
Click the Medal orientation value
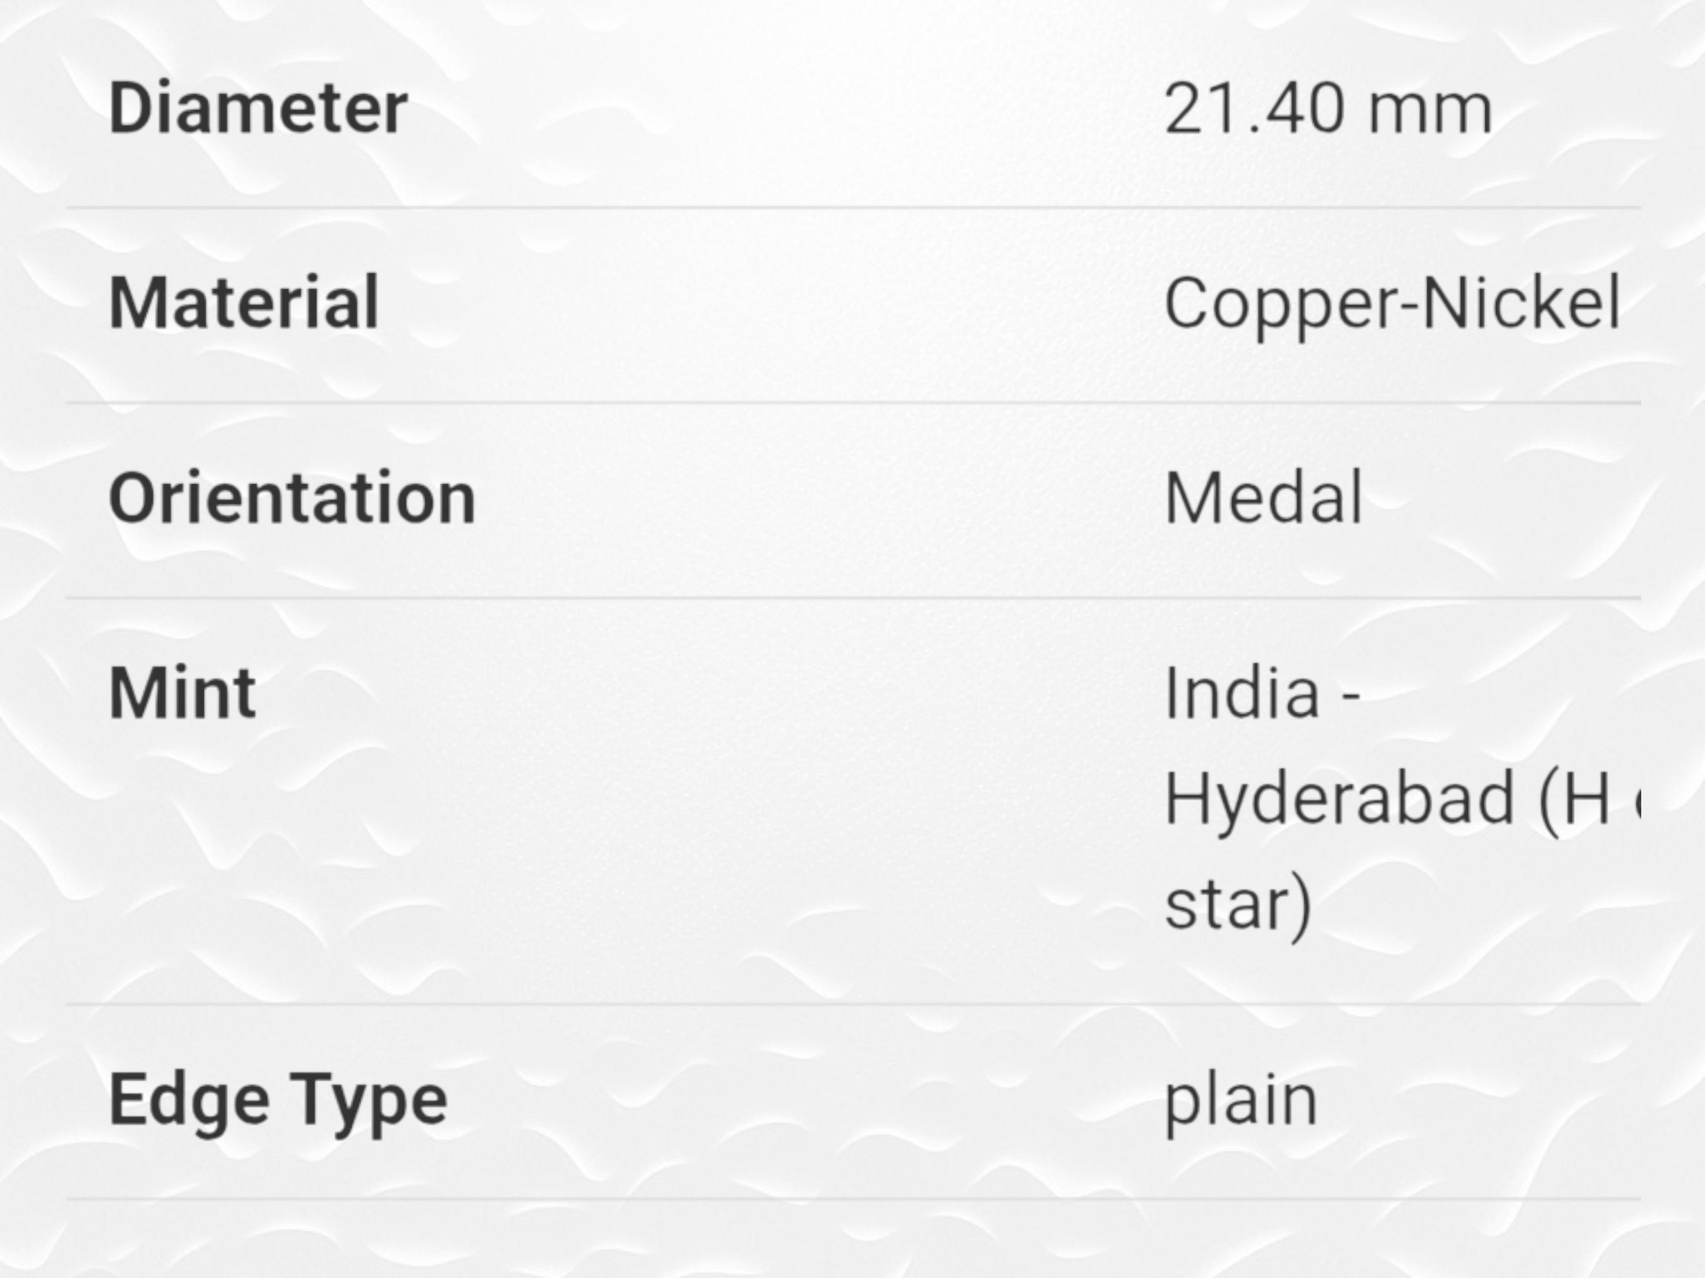[1264, 498]
